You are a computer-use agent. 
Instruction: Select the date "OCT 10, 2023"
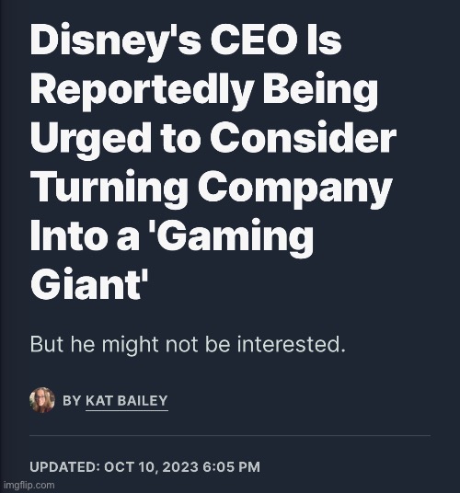(151, 467)
